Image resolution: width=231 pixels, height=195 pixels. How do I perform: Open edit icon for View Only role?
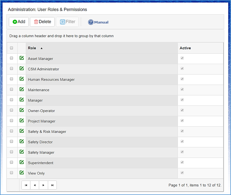pyautogui.click(x=22, y=173)
